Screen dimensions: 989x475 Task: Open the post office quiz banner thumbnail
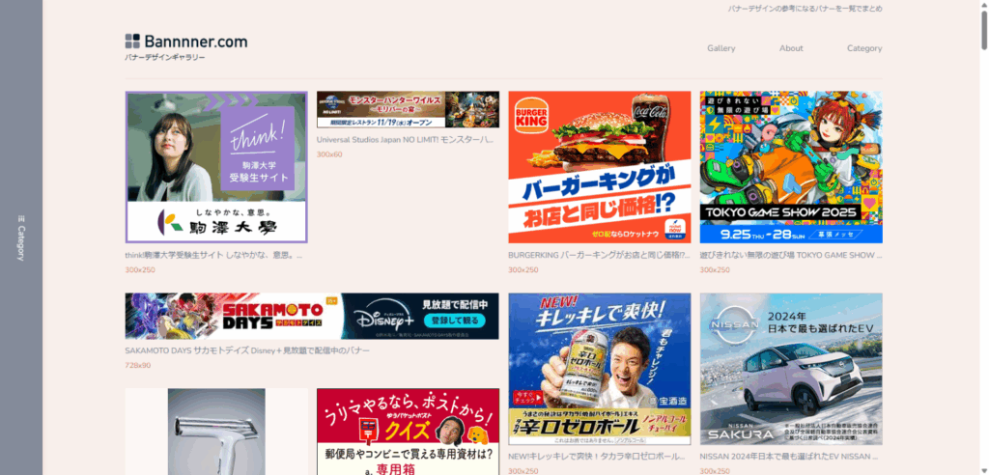408,431
